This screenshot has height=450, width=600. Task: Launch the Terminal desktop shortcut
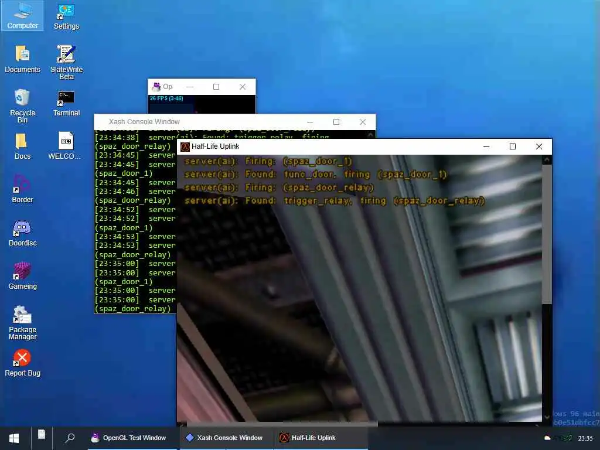[x=66, y=103]
